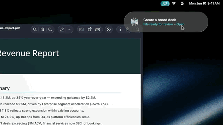This screenshot has height=125, width=223.
Task: Open the form filling tool
Action: [x=98, y=29]
